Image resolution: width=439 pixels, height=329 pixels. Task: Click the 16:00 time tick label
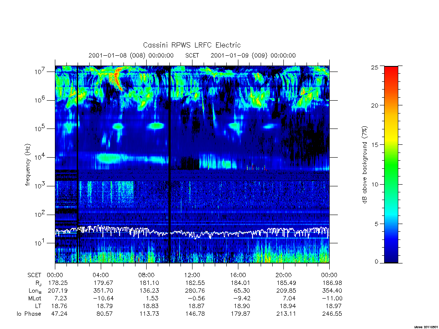click(238, 275)
